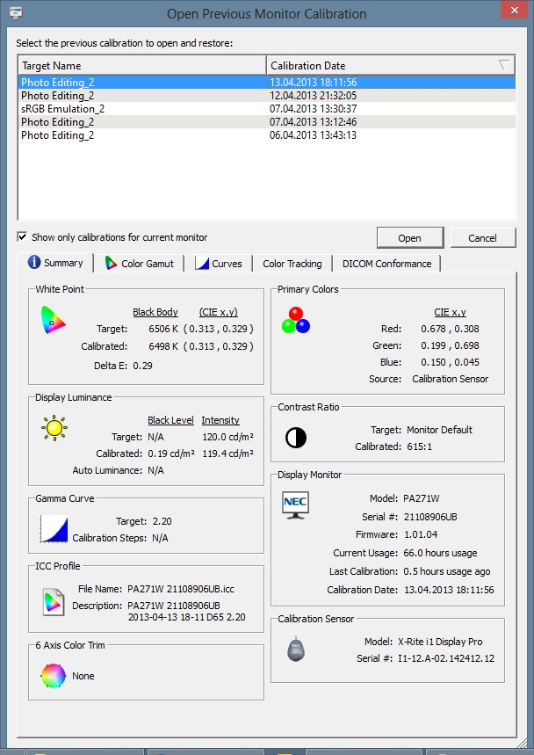This screenshot has width=534, height=755.
Task: Toggle Show only calibrations for current monitor
Action: coord(23,237)
